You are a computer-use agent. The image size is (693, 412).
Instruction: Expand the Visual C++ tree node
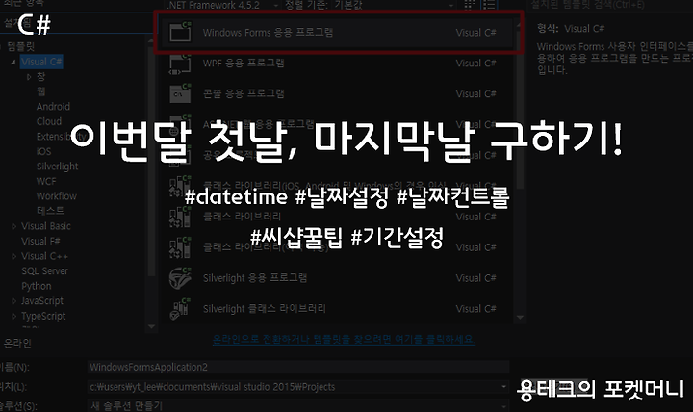13,256
